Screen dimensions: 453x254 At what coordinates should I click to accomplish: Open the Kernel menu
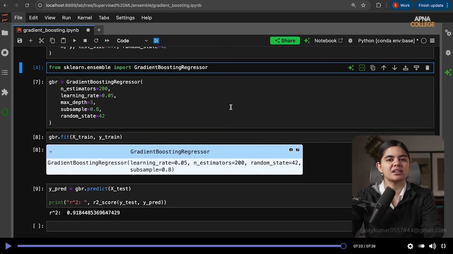85,18
